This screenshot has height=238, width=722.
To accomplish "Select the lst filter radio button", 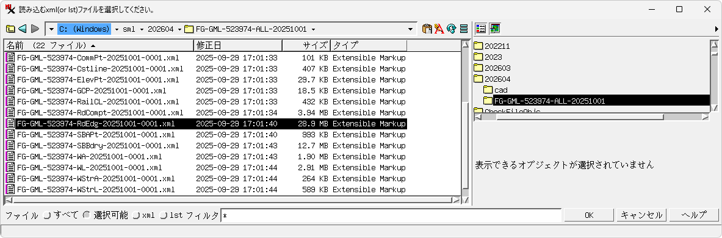I will pos(164,215).
